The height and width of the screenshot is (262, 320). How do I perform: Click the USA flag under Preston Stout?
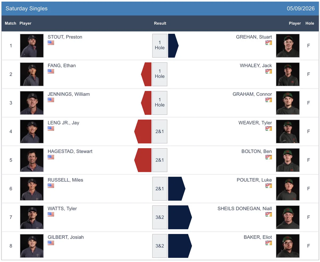click(51, 43)
